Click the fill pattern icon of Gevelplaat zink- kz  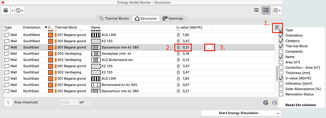coord(96,54)
